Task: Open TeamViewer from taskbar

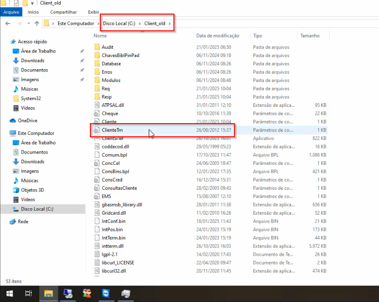Action: click(106, 293)
